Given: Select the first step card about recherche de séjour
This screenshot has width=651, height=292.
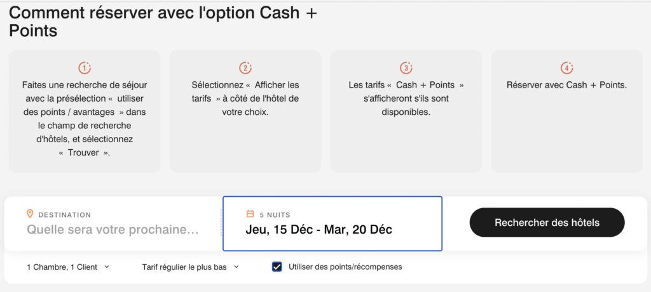Looking at the screenshot, I should pos(85,111).
